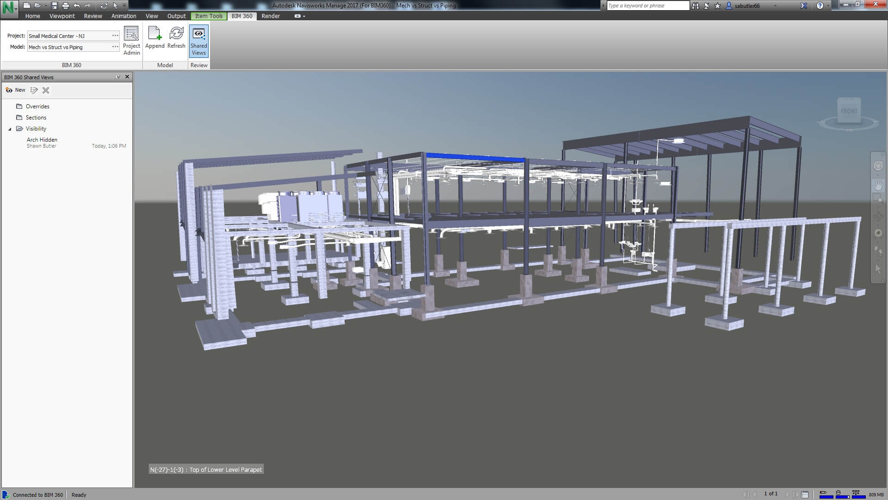Click the Select arrow tool on navigation bar
This screenshot has width=888, height=500.
878,269
